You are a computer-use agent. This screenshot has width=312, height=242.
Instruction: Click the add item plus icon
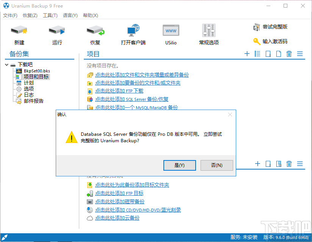247,53
